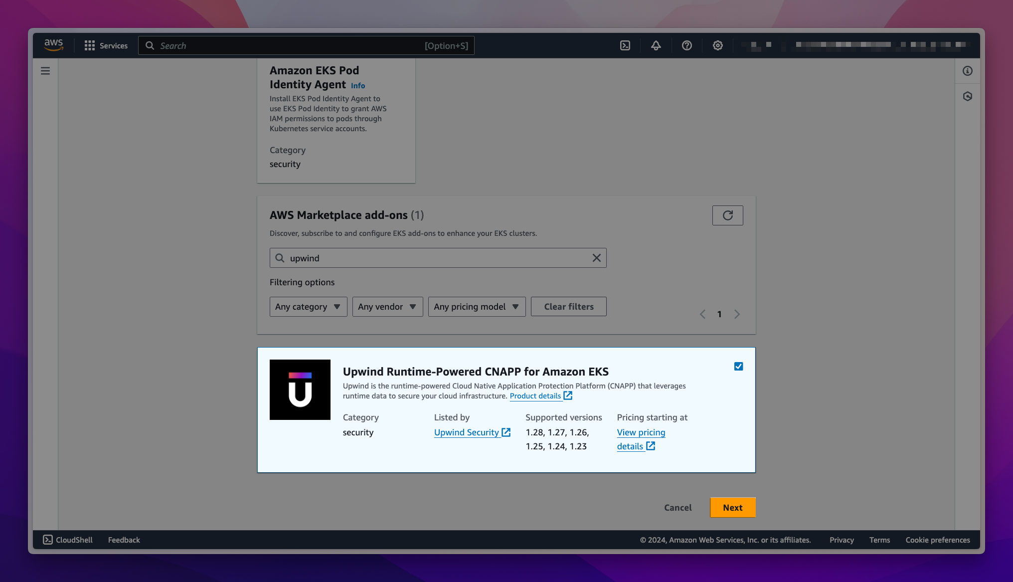Click the Supported versions text 1.28, 1.27, 1.26
This screenshot has height=582, width=1013.
557,432
